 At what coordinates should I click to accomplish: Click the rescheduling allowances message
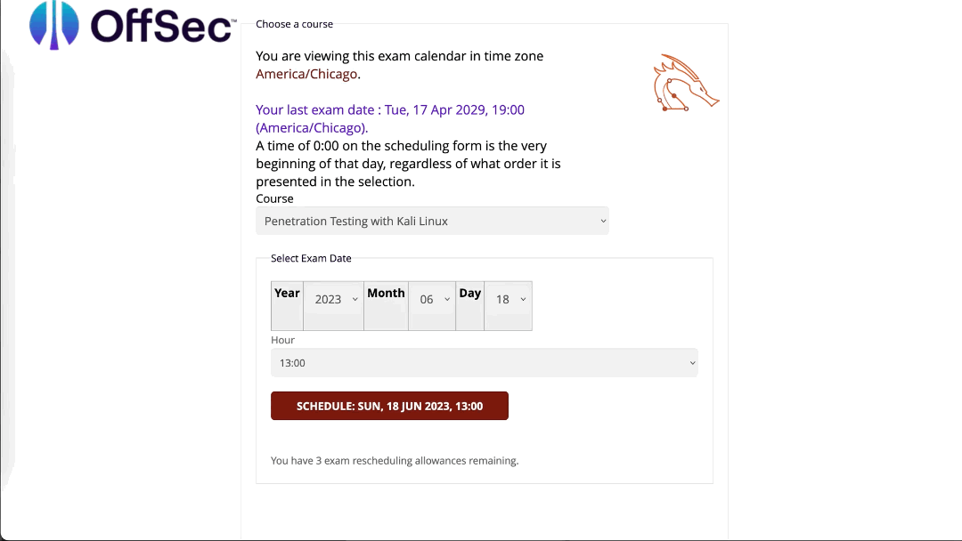pyautogui.click(x=395, y=460)
